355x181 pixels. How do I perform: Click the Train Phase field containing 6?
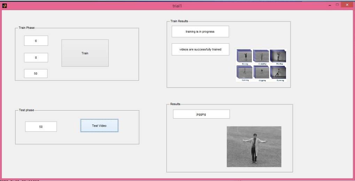pyautogui.click(x=36, y=41)
